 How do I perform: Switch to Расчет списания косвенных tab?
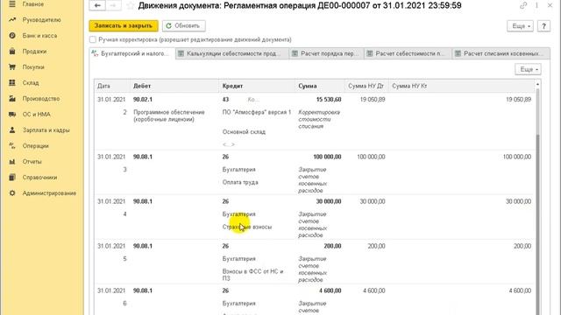coord(501,53)
